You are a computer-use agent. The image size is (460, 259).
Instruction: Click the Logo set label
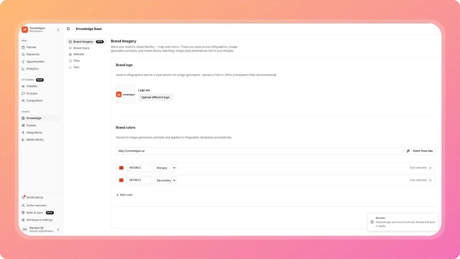click(x=144, y=90)
